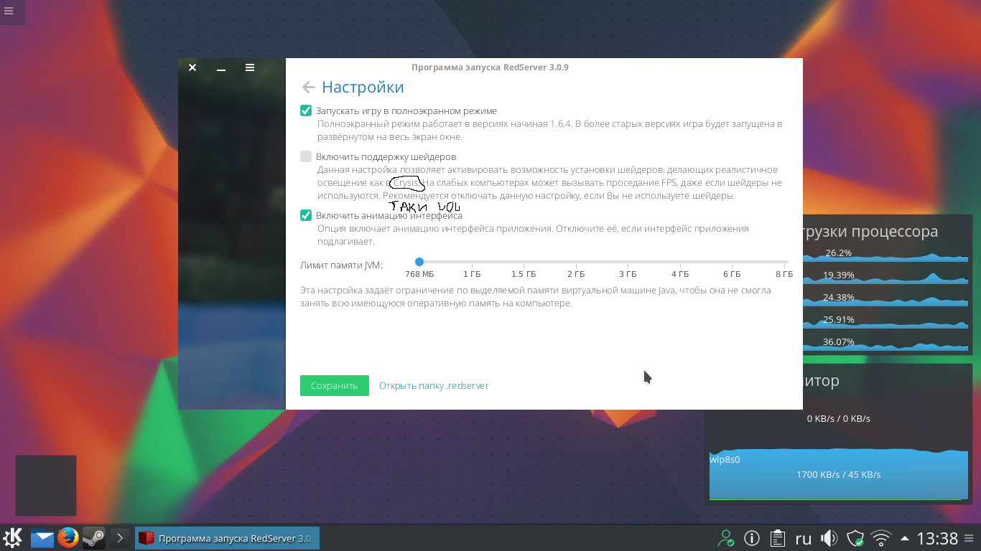
Task: Close the RedServer launcher window
Action: point(192,67)
